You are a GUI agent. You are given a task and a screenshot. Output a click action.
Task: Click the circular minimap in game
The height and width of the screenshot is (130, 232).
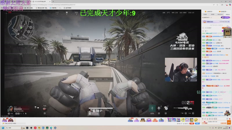(x=21, y=28)
